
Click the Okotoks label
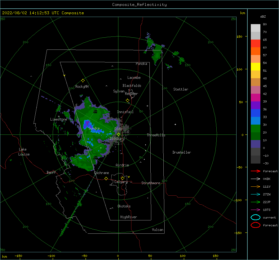coord(124,206)
